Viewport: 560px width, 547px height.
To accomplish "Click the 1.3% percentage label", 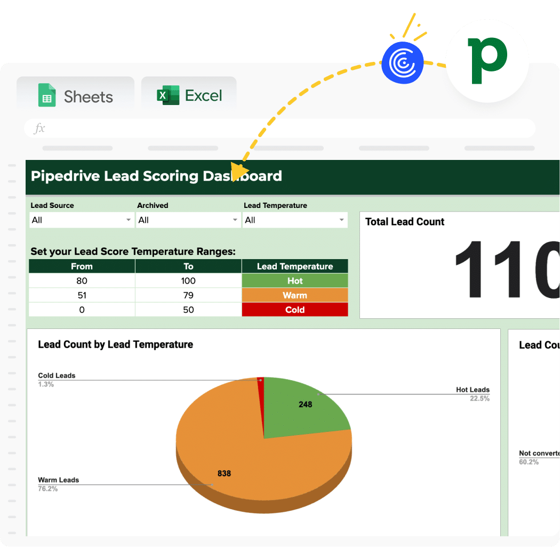I will point(46,384).
